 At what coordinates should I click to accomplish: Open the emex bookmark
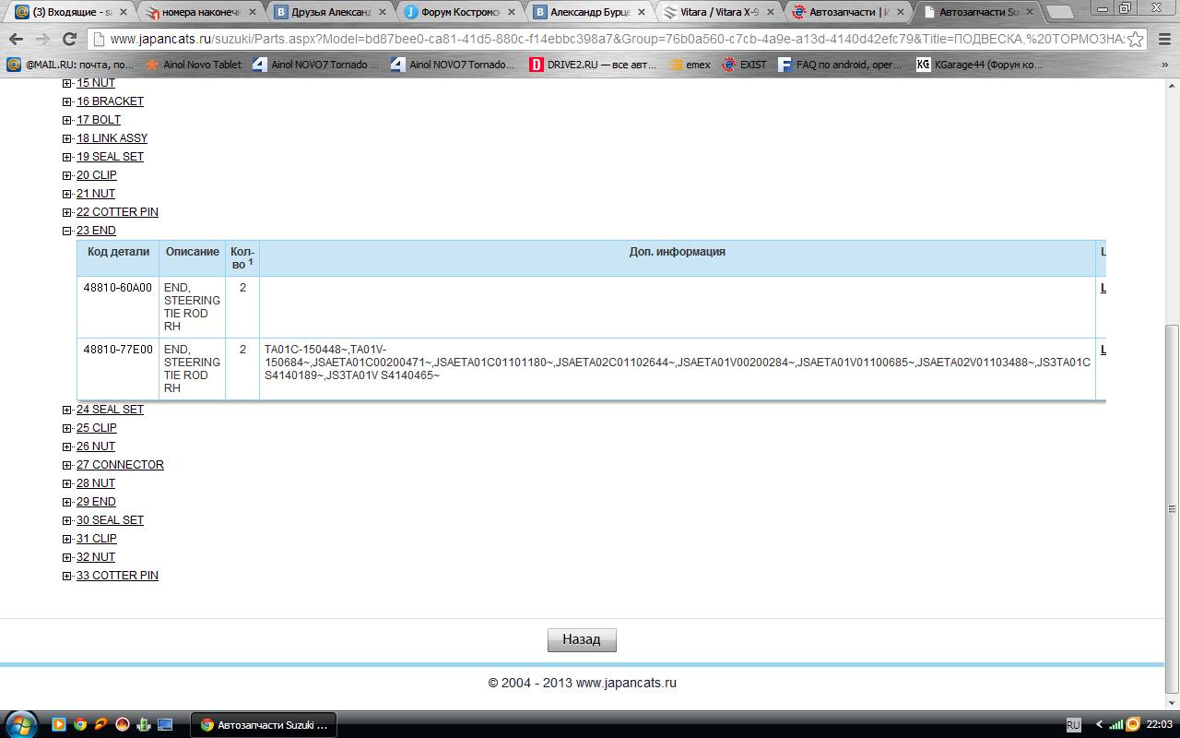690,65
